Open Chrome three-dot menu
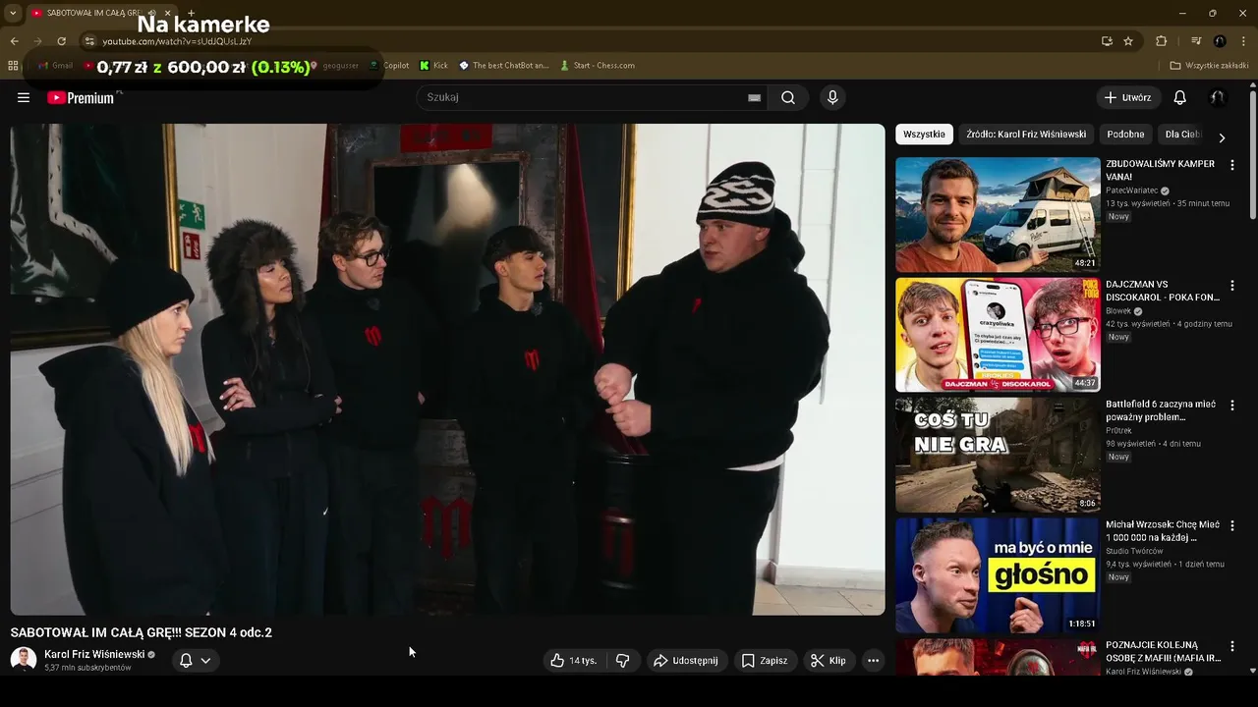1258x707 pixels. 1244,41
